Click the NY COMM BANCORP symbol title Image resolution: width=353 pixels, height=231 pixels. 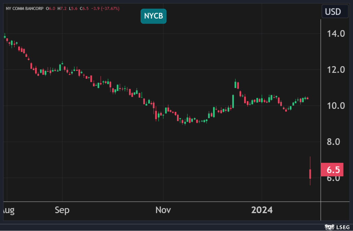25,8
